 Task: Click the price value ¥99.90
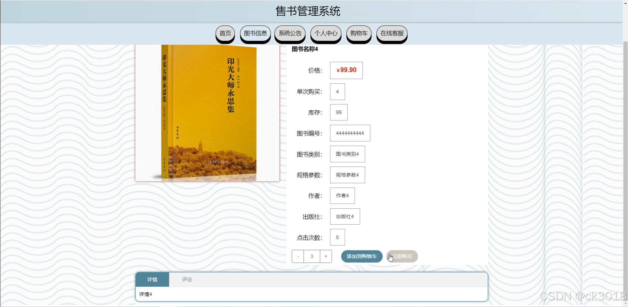(x=346, y=70)
